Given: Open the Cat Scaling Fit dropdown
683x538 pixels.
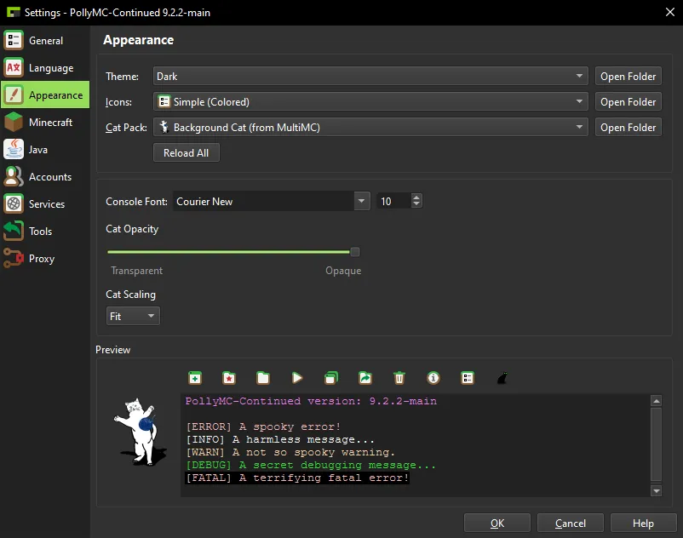Looking at the screenshot, I should click(133, 316).
